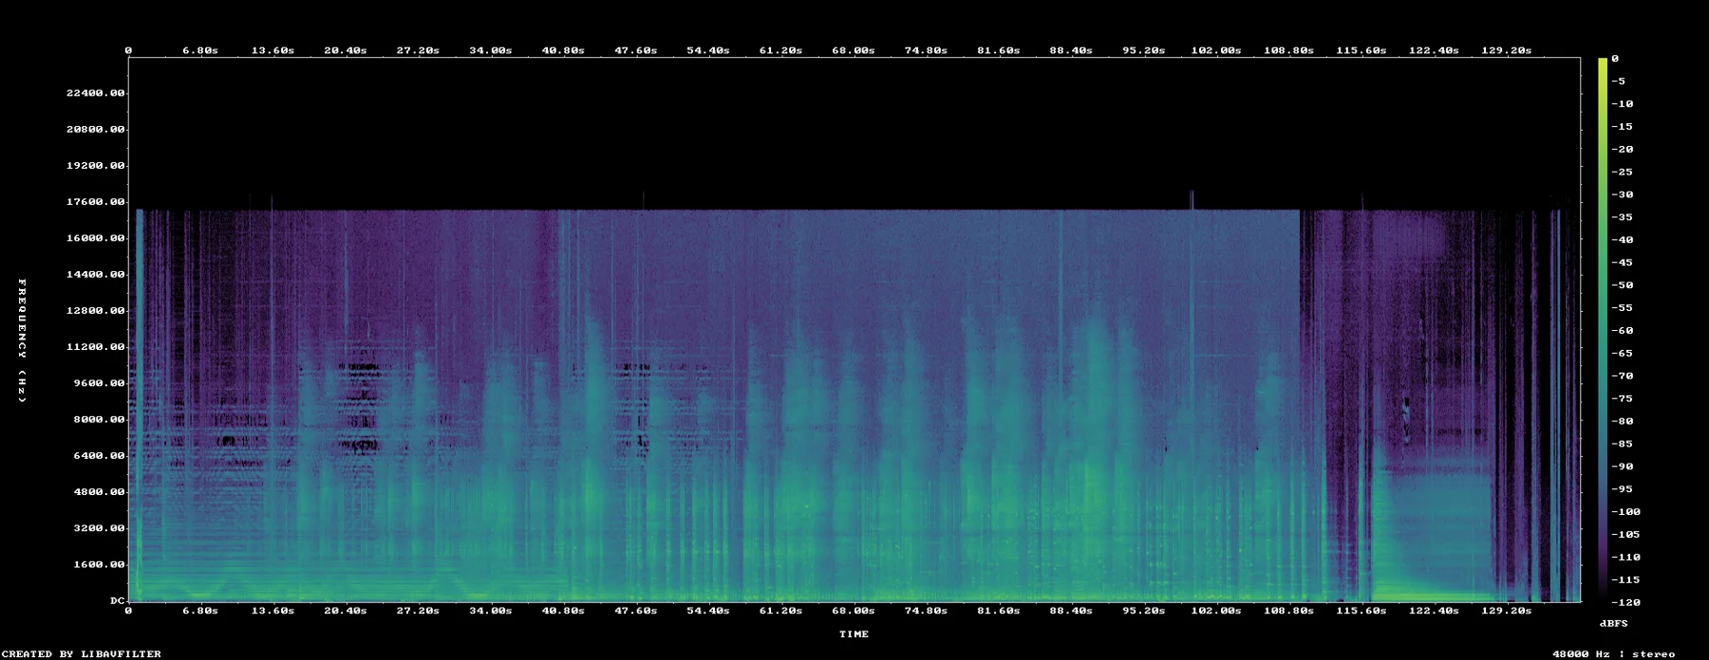
Task: Click 20.40s on the top time axis
Action: pos(346,50)
